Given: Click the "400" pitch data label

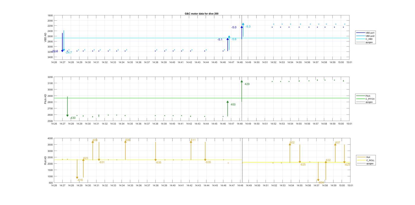Looking at the screenshot, I should (x=233, y=104).
